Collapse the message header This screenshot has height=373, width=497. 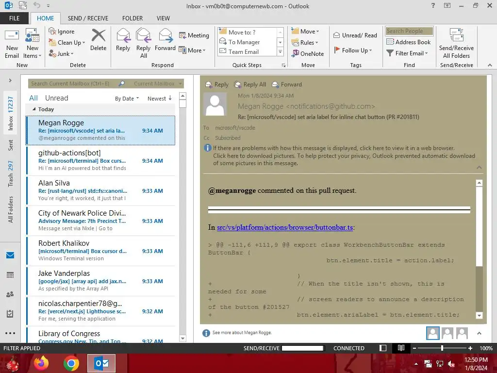point(479,167)
